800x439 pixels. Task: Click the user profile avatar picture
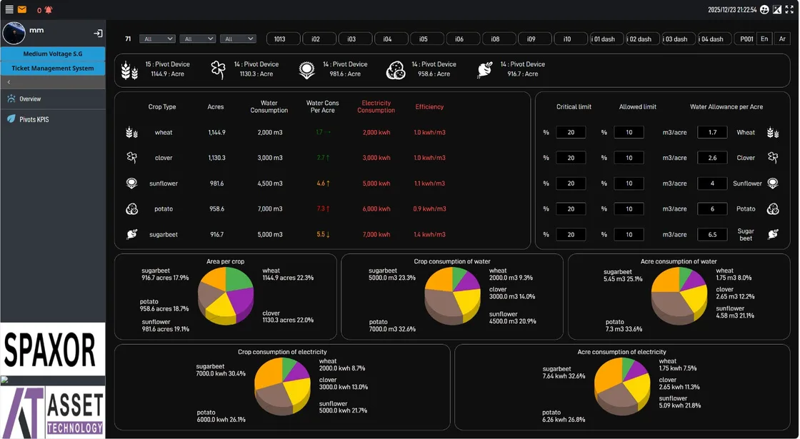(14, 33)
